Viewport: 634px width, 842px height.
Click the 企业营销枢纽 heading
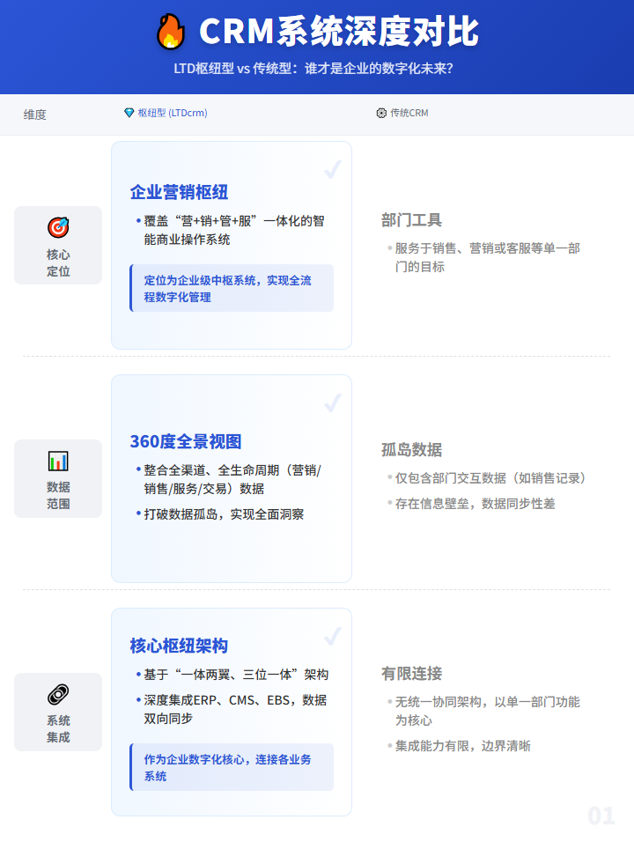tap(180, 193)
